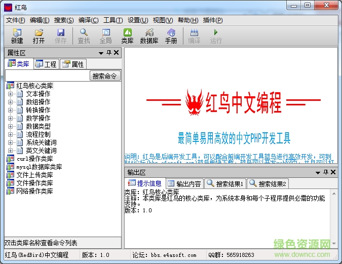The image size is (342, 264).
Task: Expand the 流程控制 tree node
Action: (10, 134)
